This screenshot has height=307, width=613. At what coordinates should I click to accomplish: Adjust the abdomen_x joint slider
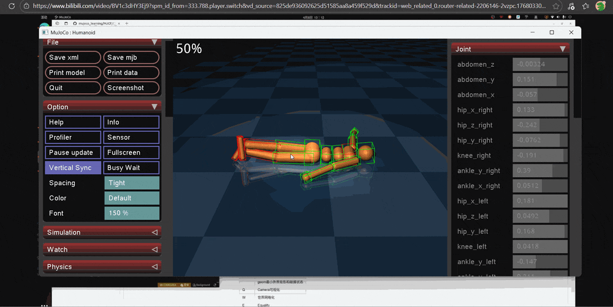coord(540,94)
